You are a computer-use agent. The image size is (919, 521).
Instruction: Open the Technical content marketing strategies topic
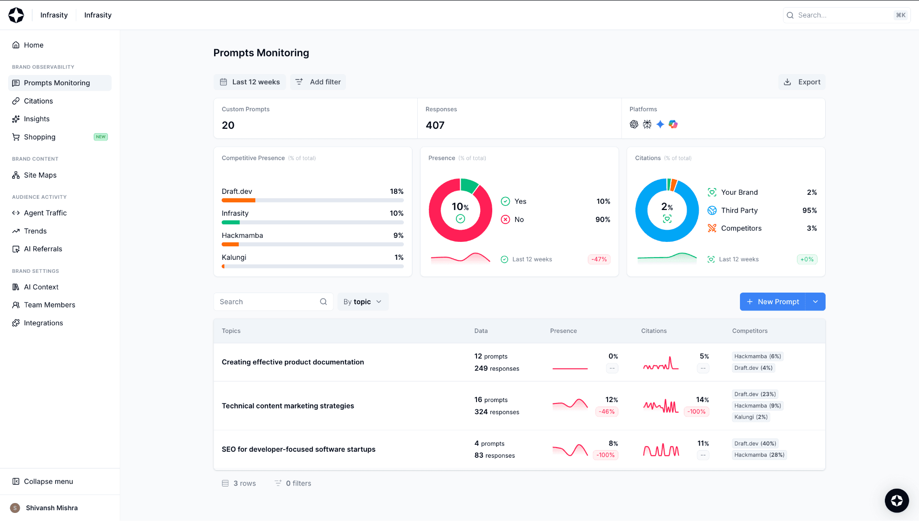coord(288,406)
